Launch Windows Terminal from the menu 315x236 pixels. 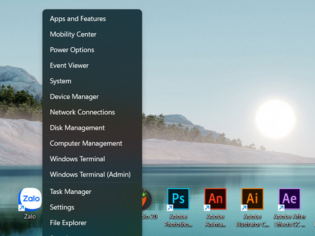(77, 159)
